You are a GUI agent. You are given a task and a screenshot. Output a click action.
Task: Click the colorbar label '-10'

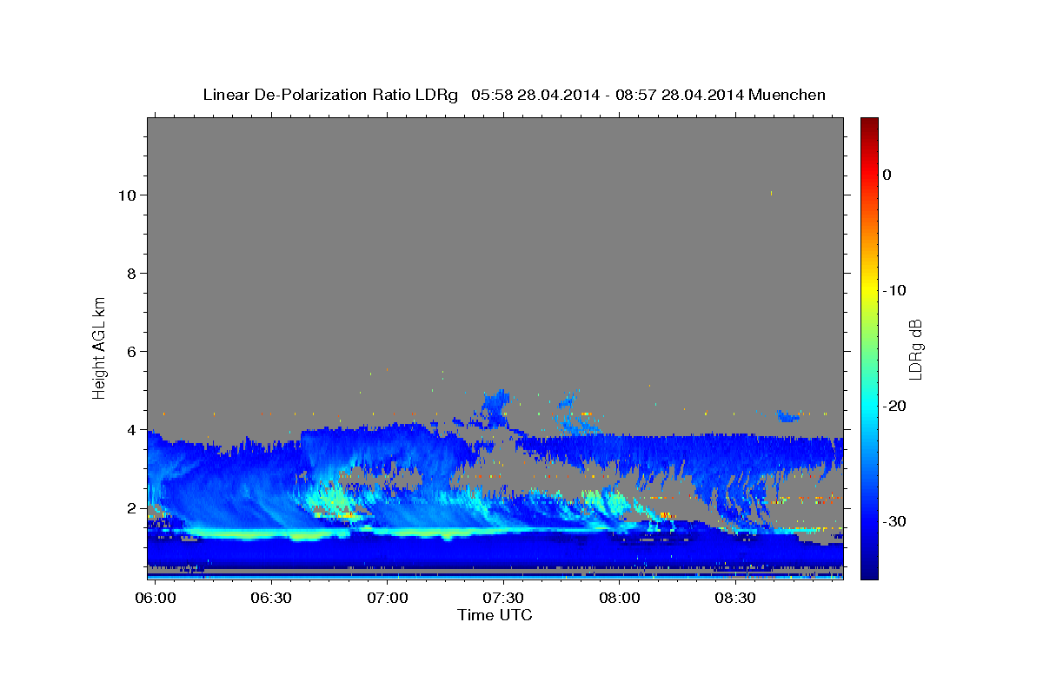tap(895, 290)
